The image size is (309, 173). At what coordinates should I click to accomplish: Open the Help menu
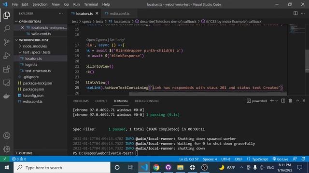point(106,4)
